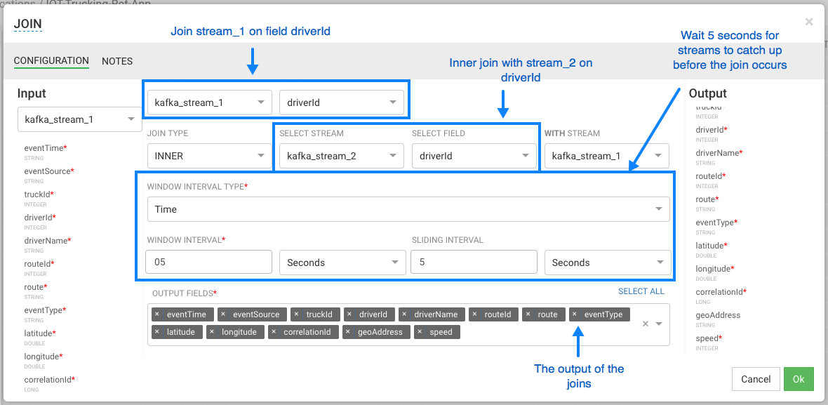This screenshot has width=828, height=405.
Task: Close the JOIN dialog with X
Action: 808,22
